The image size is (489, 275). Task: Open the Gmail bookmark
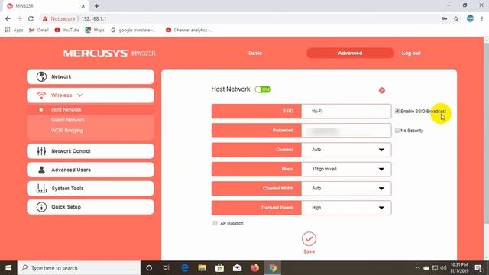pyautogui.click(x=39, y=31)
